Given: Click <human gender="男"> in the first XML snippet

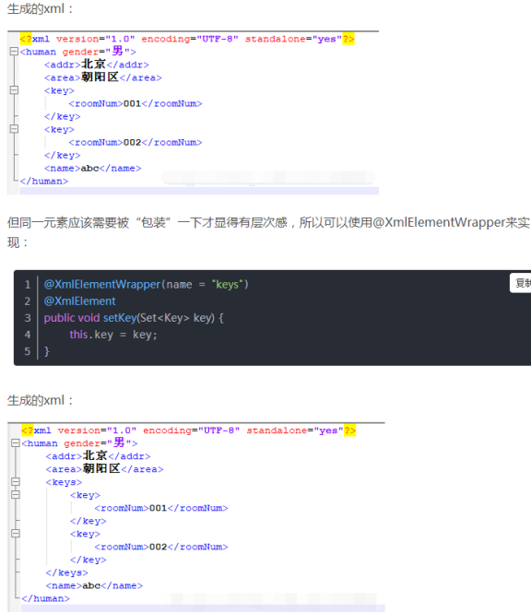Looking at the screenshot, I should click(77, 52).
